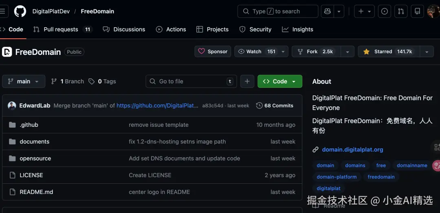Fork the repository button
The image size is (440, 213).
pyautogui.click(x=316, y=52)
